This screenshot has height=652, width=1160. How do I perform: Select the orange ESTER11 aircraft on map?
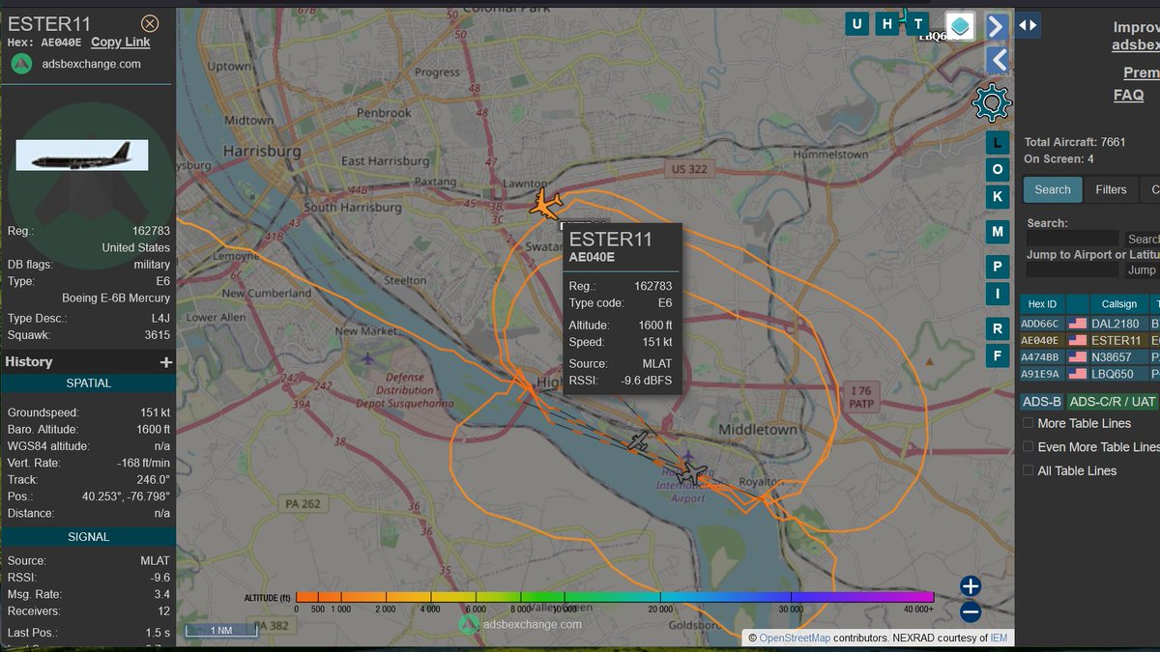(547, 205)
